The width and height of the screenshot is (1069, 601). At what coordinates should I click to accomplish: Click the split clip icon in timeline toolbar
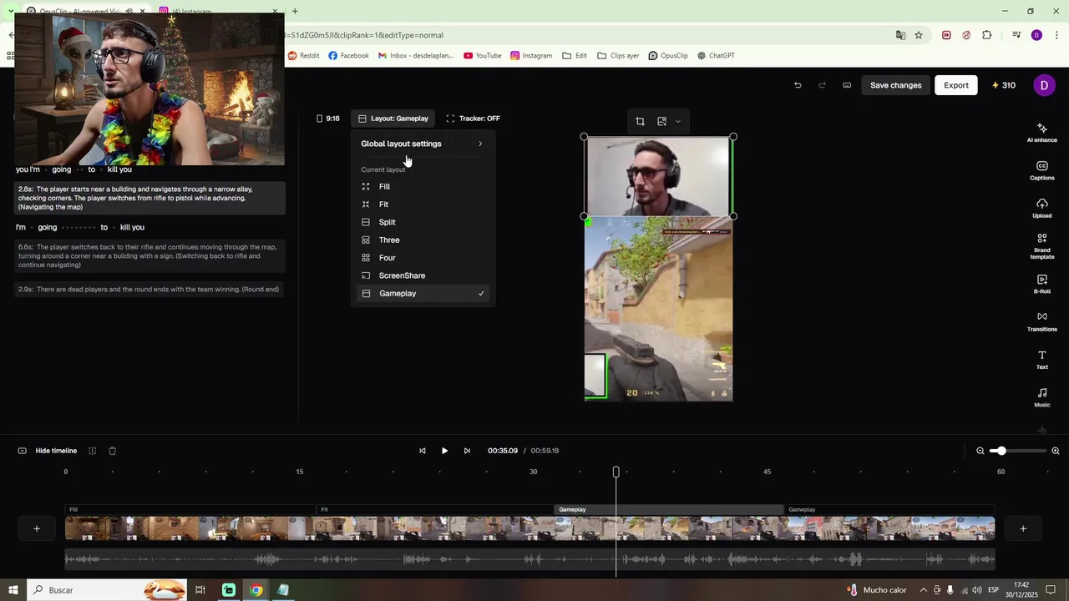click(x=92, y=451)
